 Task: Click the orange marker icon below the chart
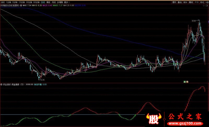(187, 82)
